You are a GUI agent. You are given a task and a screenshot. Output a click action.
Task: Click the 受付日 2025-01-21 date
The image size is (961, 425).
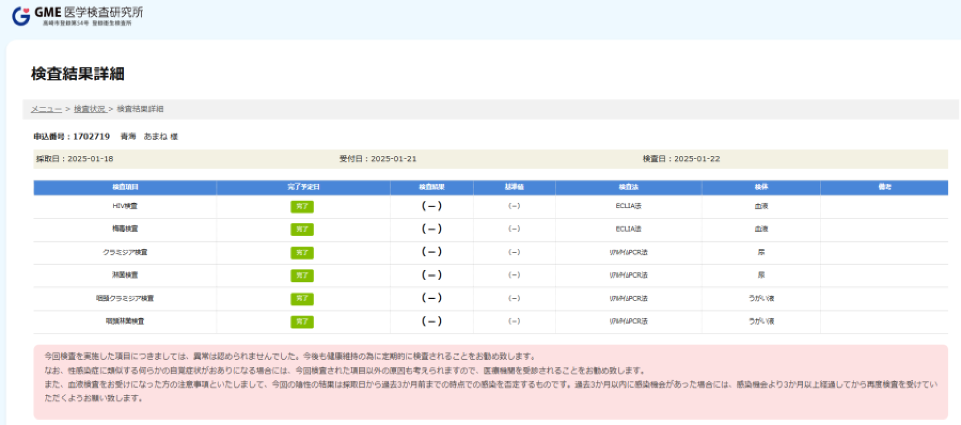coord(378,159)
